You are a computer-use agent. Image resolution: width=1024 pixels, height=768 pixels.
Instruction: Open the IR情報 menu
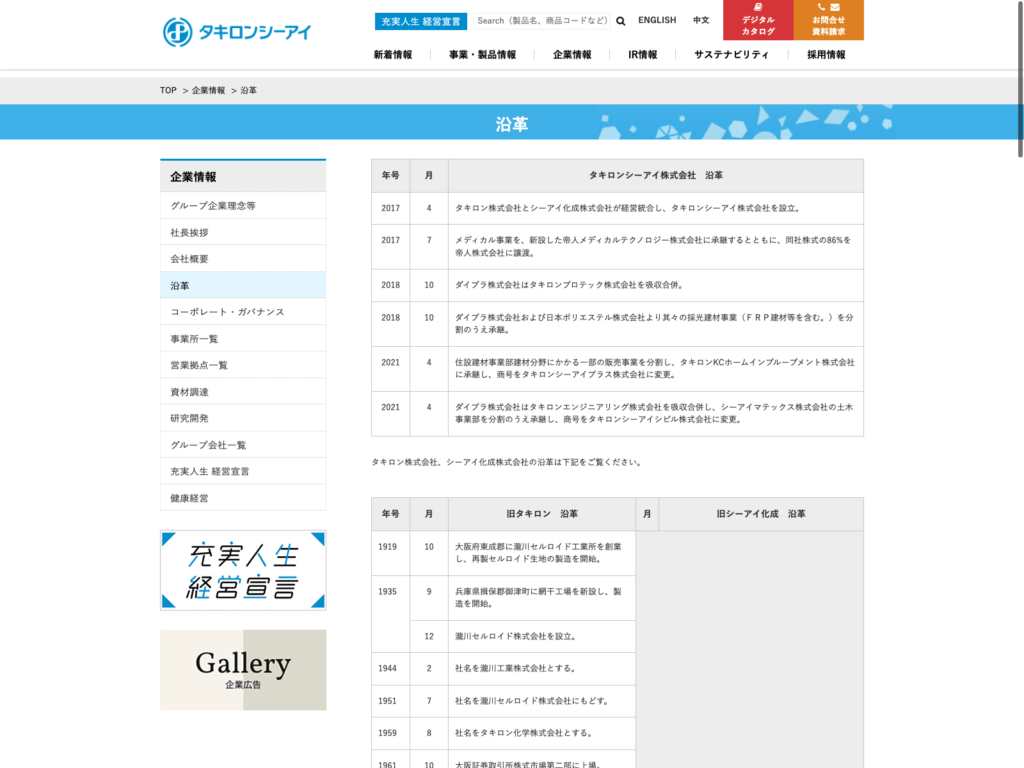click(x=643, y=55)
